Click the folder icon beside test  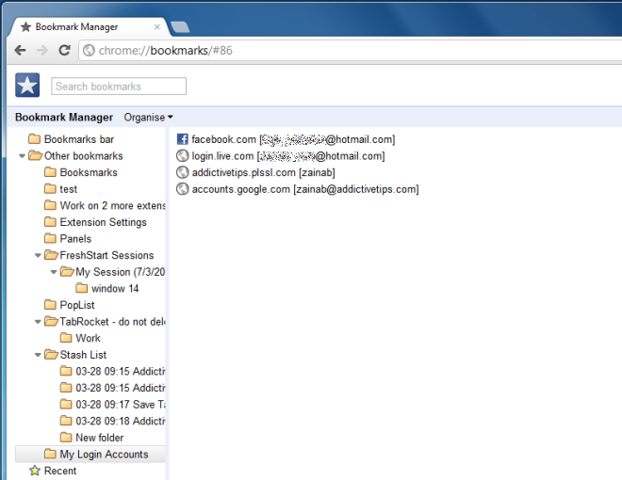(x=50, y=188)
